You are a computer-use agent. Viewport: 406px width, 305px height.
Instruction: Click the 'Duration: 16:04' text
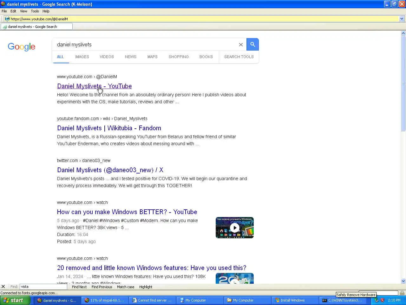[73, 234]
